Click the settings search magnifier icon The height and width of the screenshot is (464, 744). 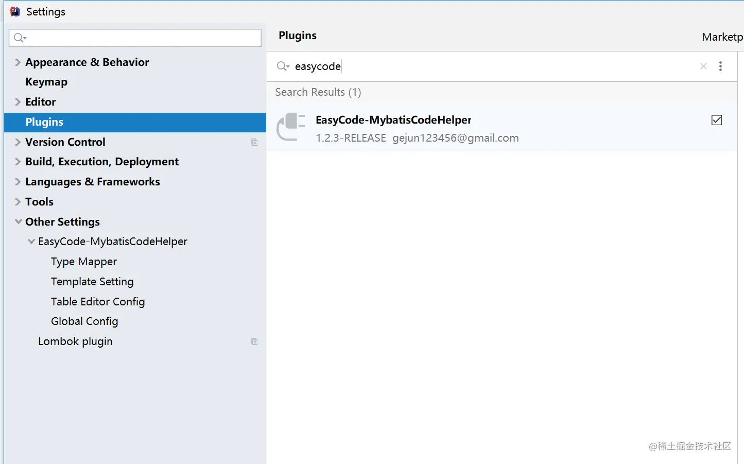coord(20,38)
